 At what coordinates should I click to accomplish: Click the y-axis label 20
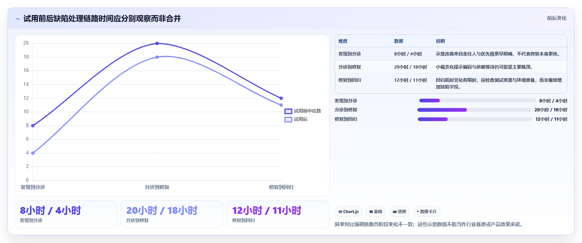(x=26, y=43)
